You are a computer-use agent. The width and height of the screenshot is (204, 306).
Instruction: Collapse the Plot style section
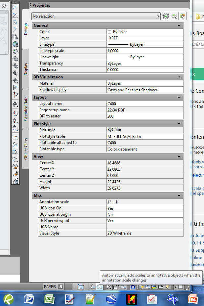point(179,123)
